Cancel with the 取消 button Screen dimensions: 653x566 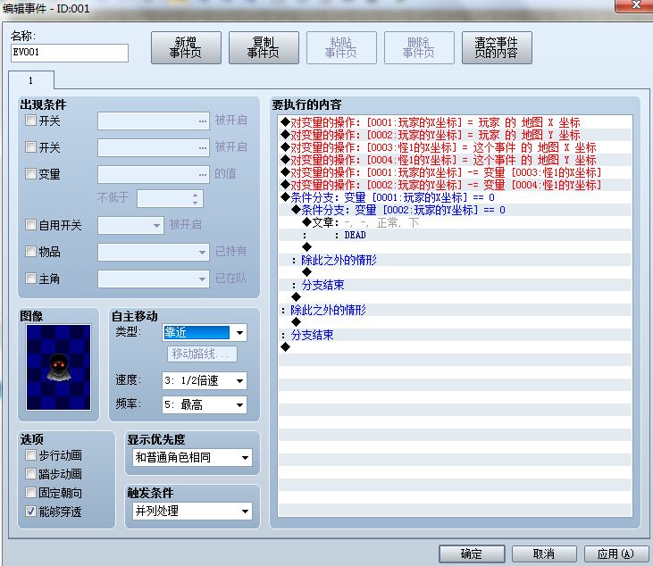click(x=544, y=554)
